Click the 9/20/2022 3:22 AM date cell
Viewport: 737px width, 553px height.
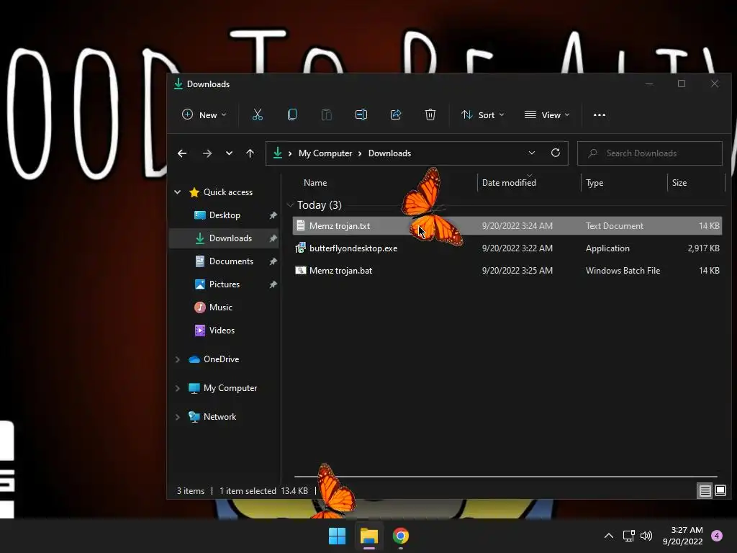[517, 248]
